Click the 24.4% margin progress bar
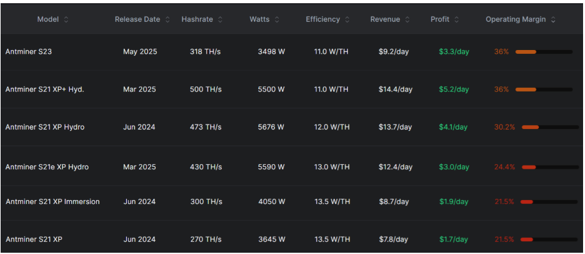Viewport: 585px width, 254px height. [x=550, y=167]
